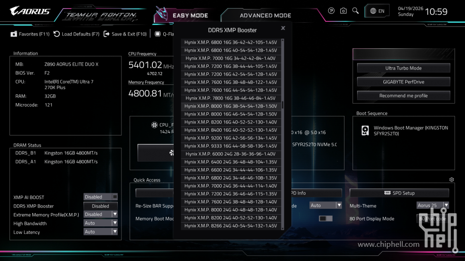Click the Recommend me profile button
Image resolution: width=465 pixels, height=261 pixels.
tap(403, 96)
